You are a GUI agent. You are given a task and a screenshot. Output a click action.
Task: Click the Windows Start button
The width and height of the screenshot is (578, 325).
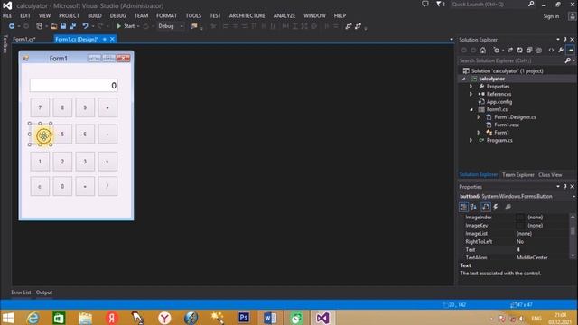[8, 318]
